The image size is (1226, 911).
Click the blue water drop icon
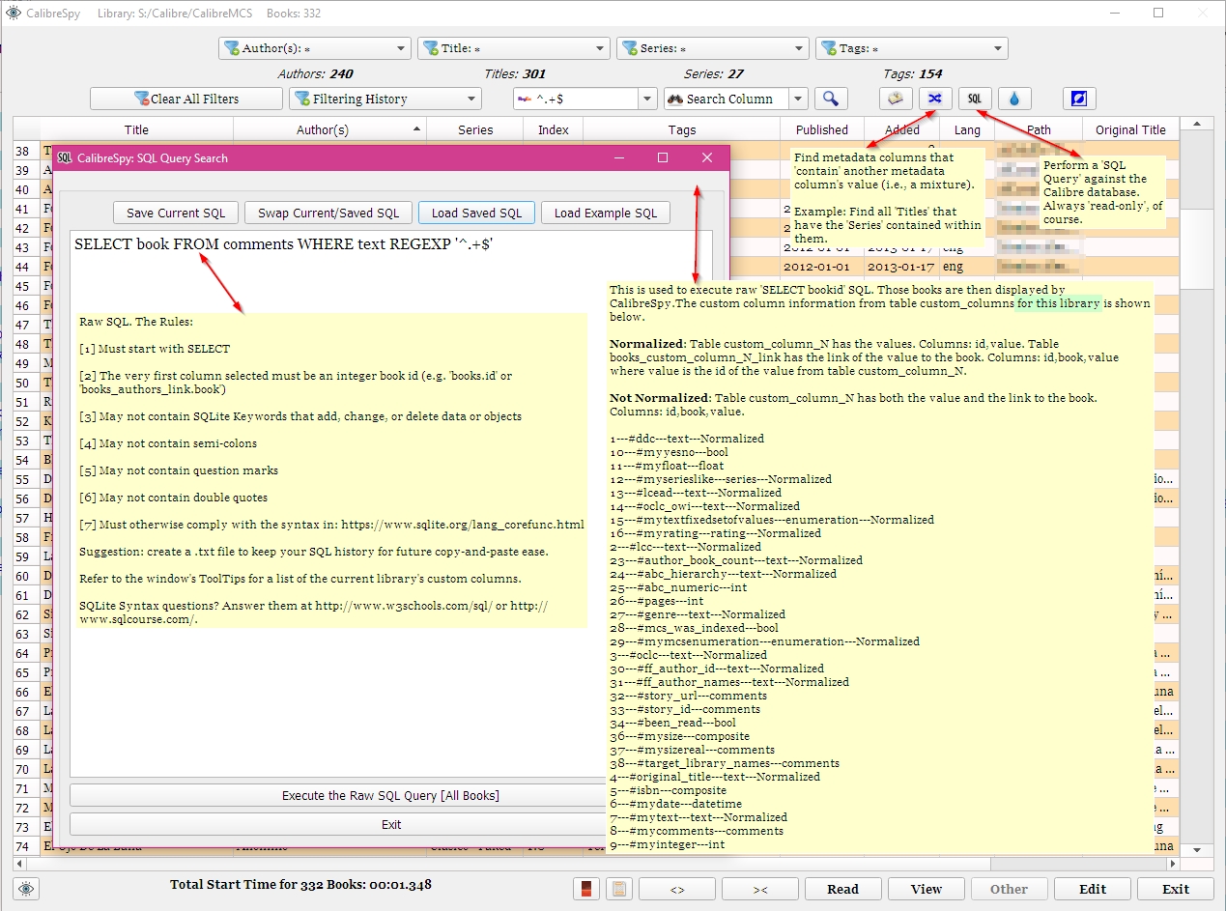(1014, 99)
